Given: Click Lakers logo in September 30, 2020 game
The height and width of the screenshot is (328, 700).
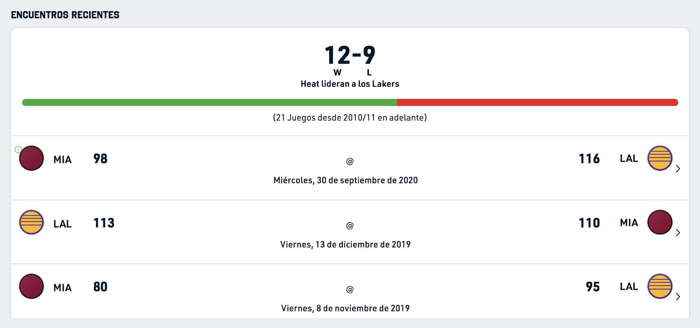Looking at the screenshot, I should (660, 158).
